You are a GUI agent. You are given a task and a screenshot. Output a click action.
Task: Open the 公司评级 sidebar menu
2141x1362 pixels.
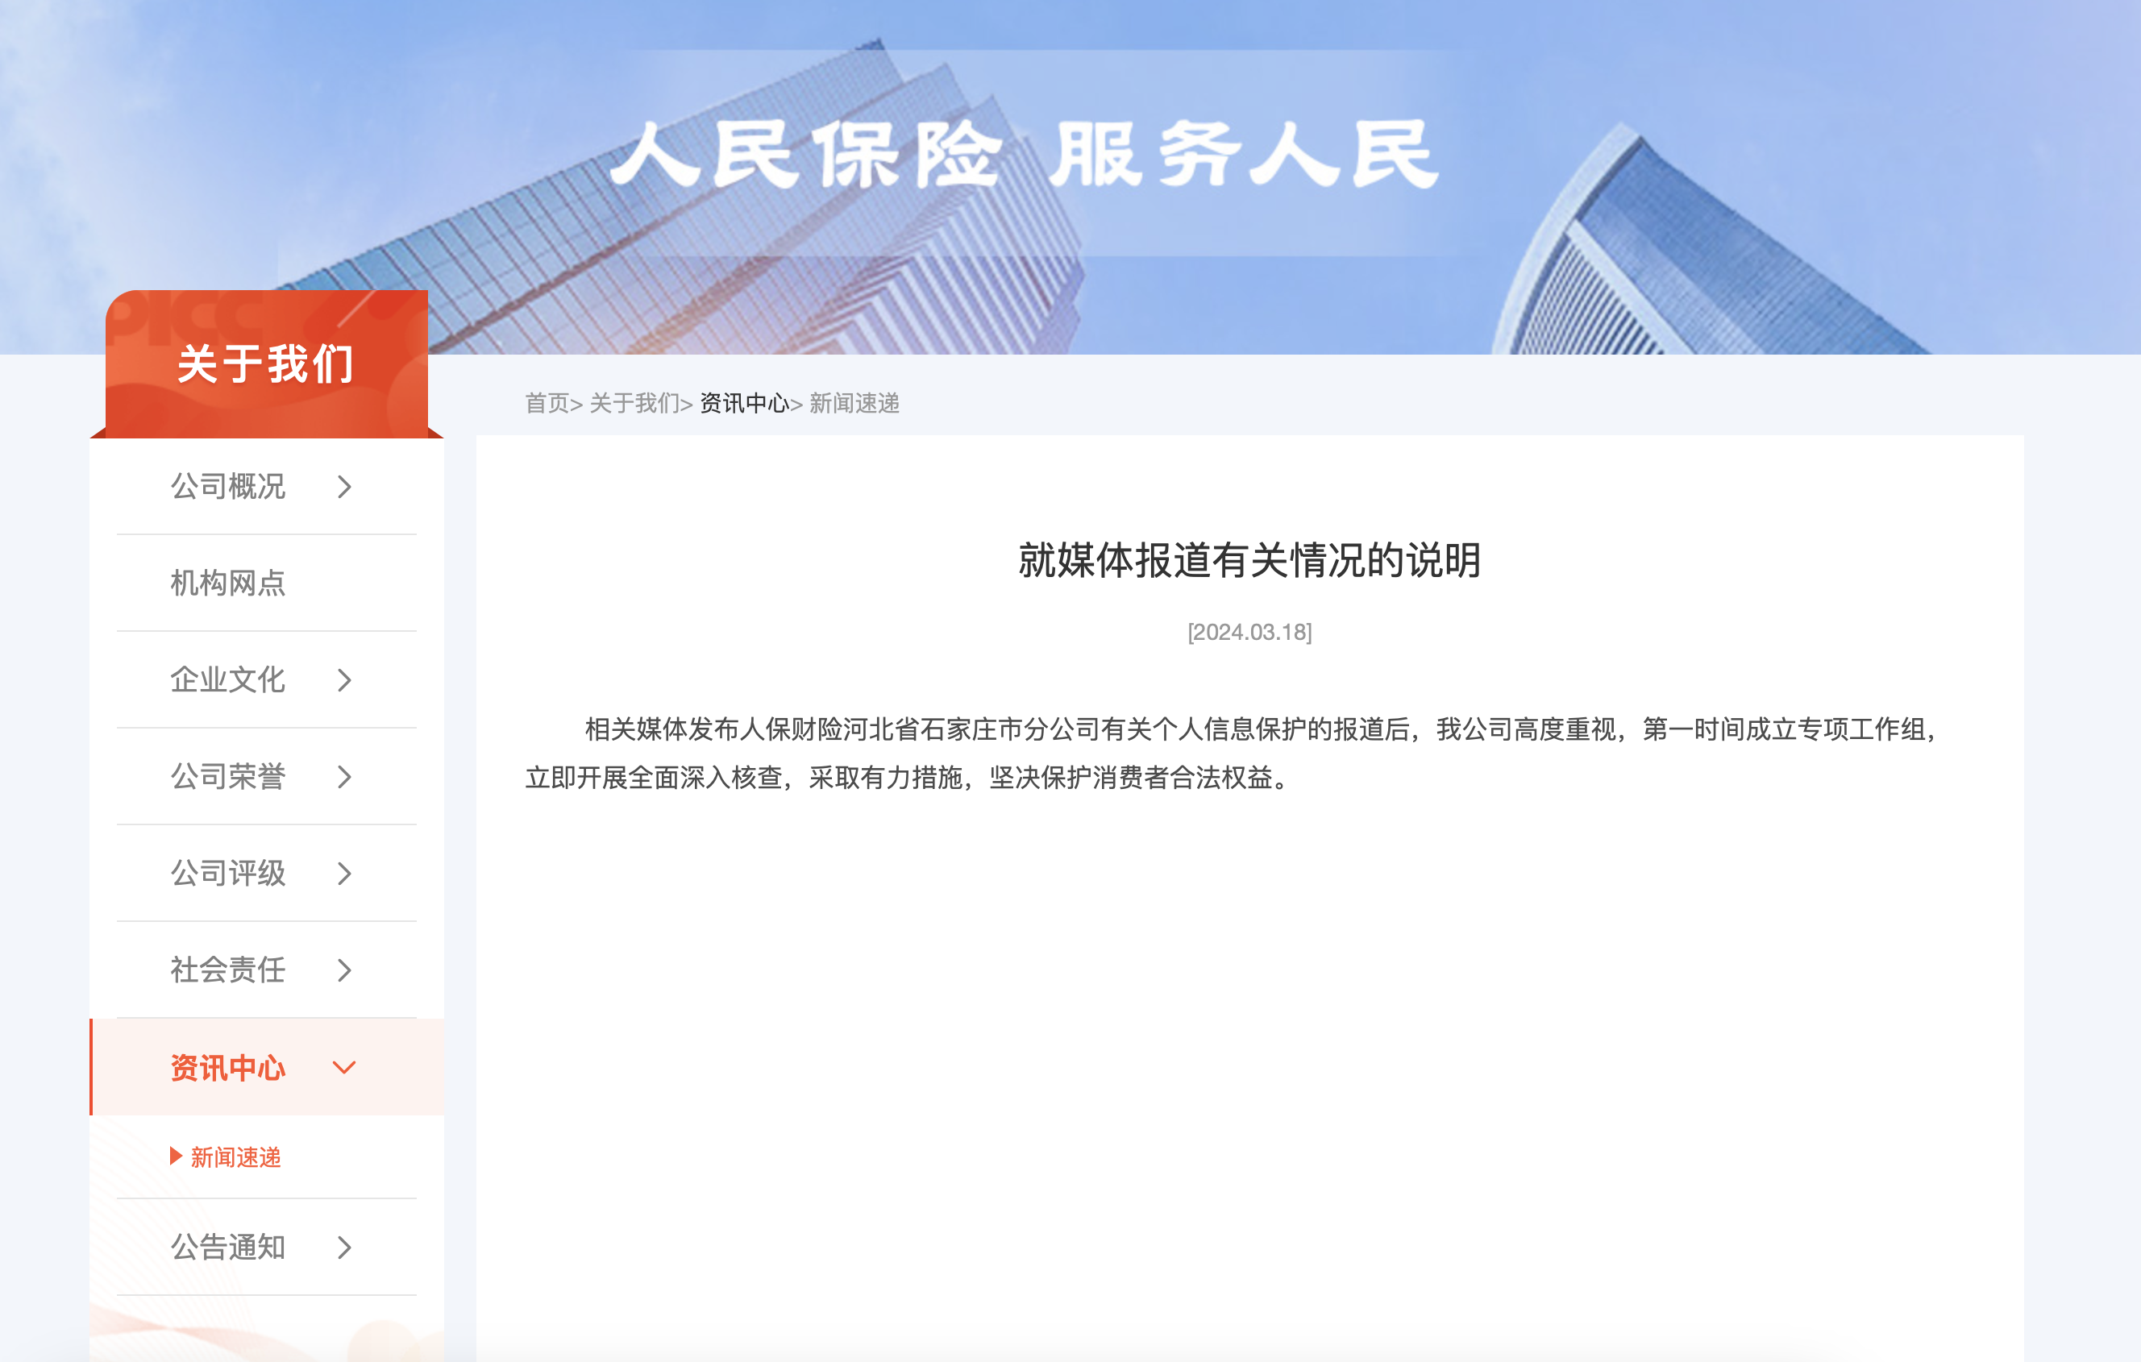[x=267, y=873]
